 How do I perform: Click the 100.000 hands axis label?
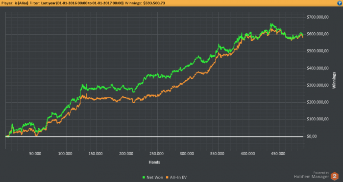click(x=65, y=154)
